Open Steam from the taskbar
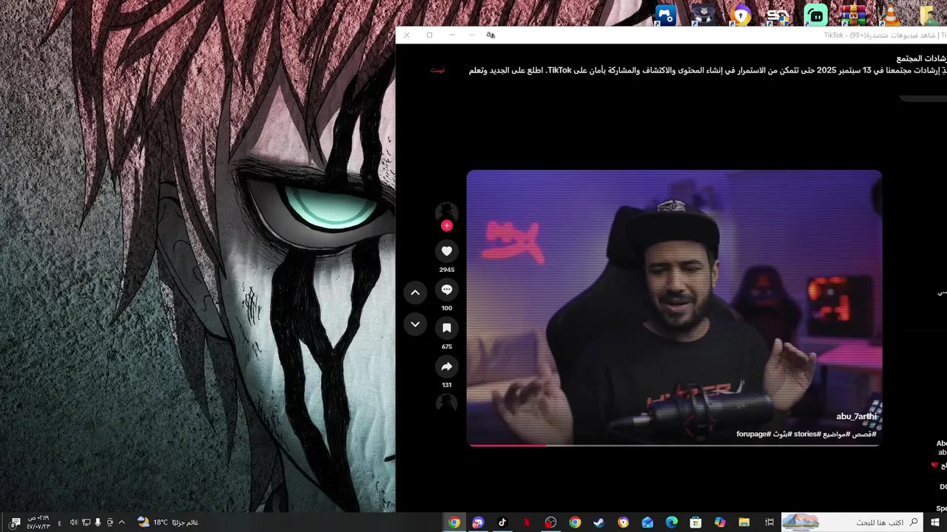Screen dimensions: 947x532 coord(599,522)
